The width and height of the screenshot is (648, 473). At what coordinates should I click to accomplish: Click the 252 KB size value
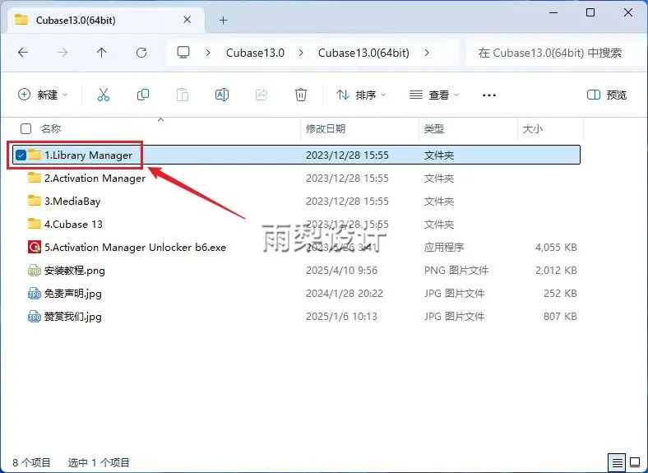pyautogui.click(x=560, y=294)
